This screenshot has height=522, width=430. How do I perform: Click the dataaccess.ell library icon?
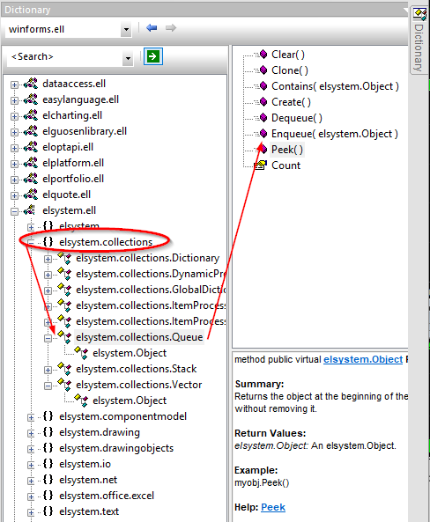(31, 84)
